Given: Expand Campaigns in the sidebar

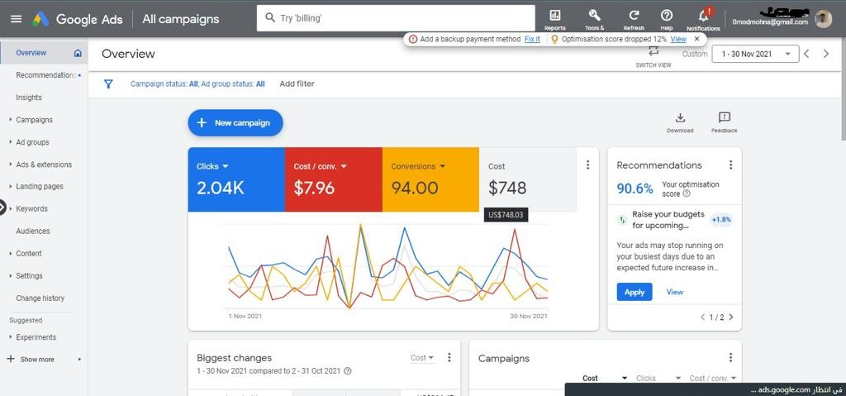Looking at the screenshot, I should pos(10,119).
